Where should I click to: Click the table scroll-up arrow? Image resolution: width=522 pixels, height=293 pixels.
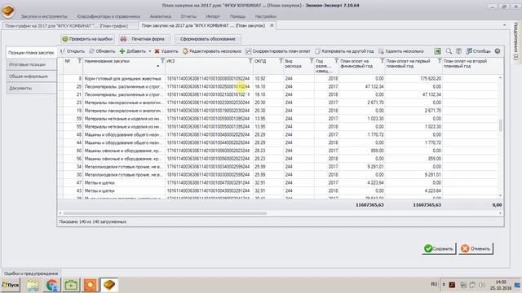click(500, 77)
